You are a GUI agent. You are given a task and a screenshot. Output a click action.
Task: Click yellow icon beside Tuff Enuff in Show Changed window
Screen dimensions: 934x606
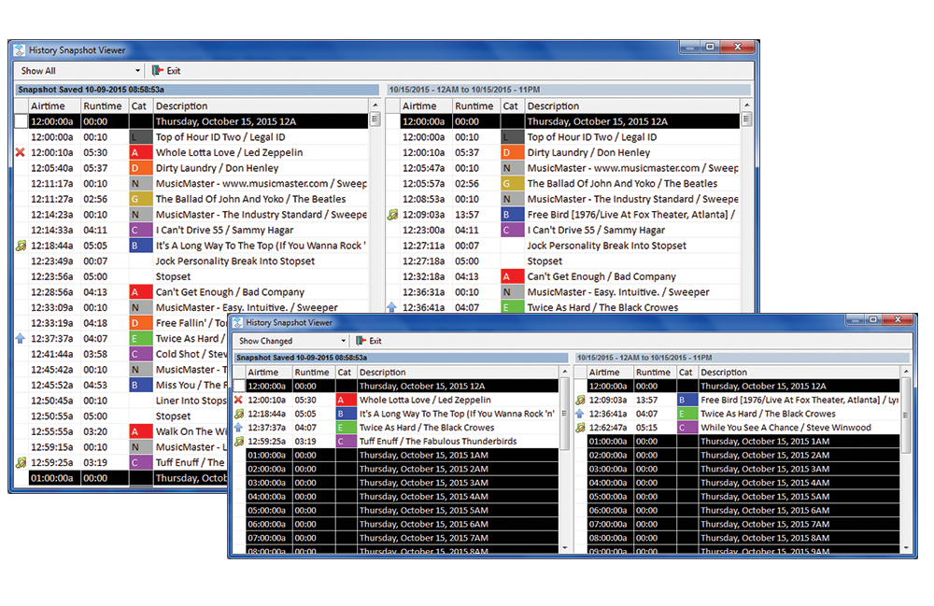tap(239, 442)
